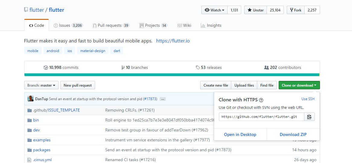Viewport: 352px width, 163px height.
Task: Select the dart topic tag
Action: [117, 51]
